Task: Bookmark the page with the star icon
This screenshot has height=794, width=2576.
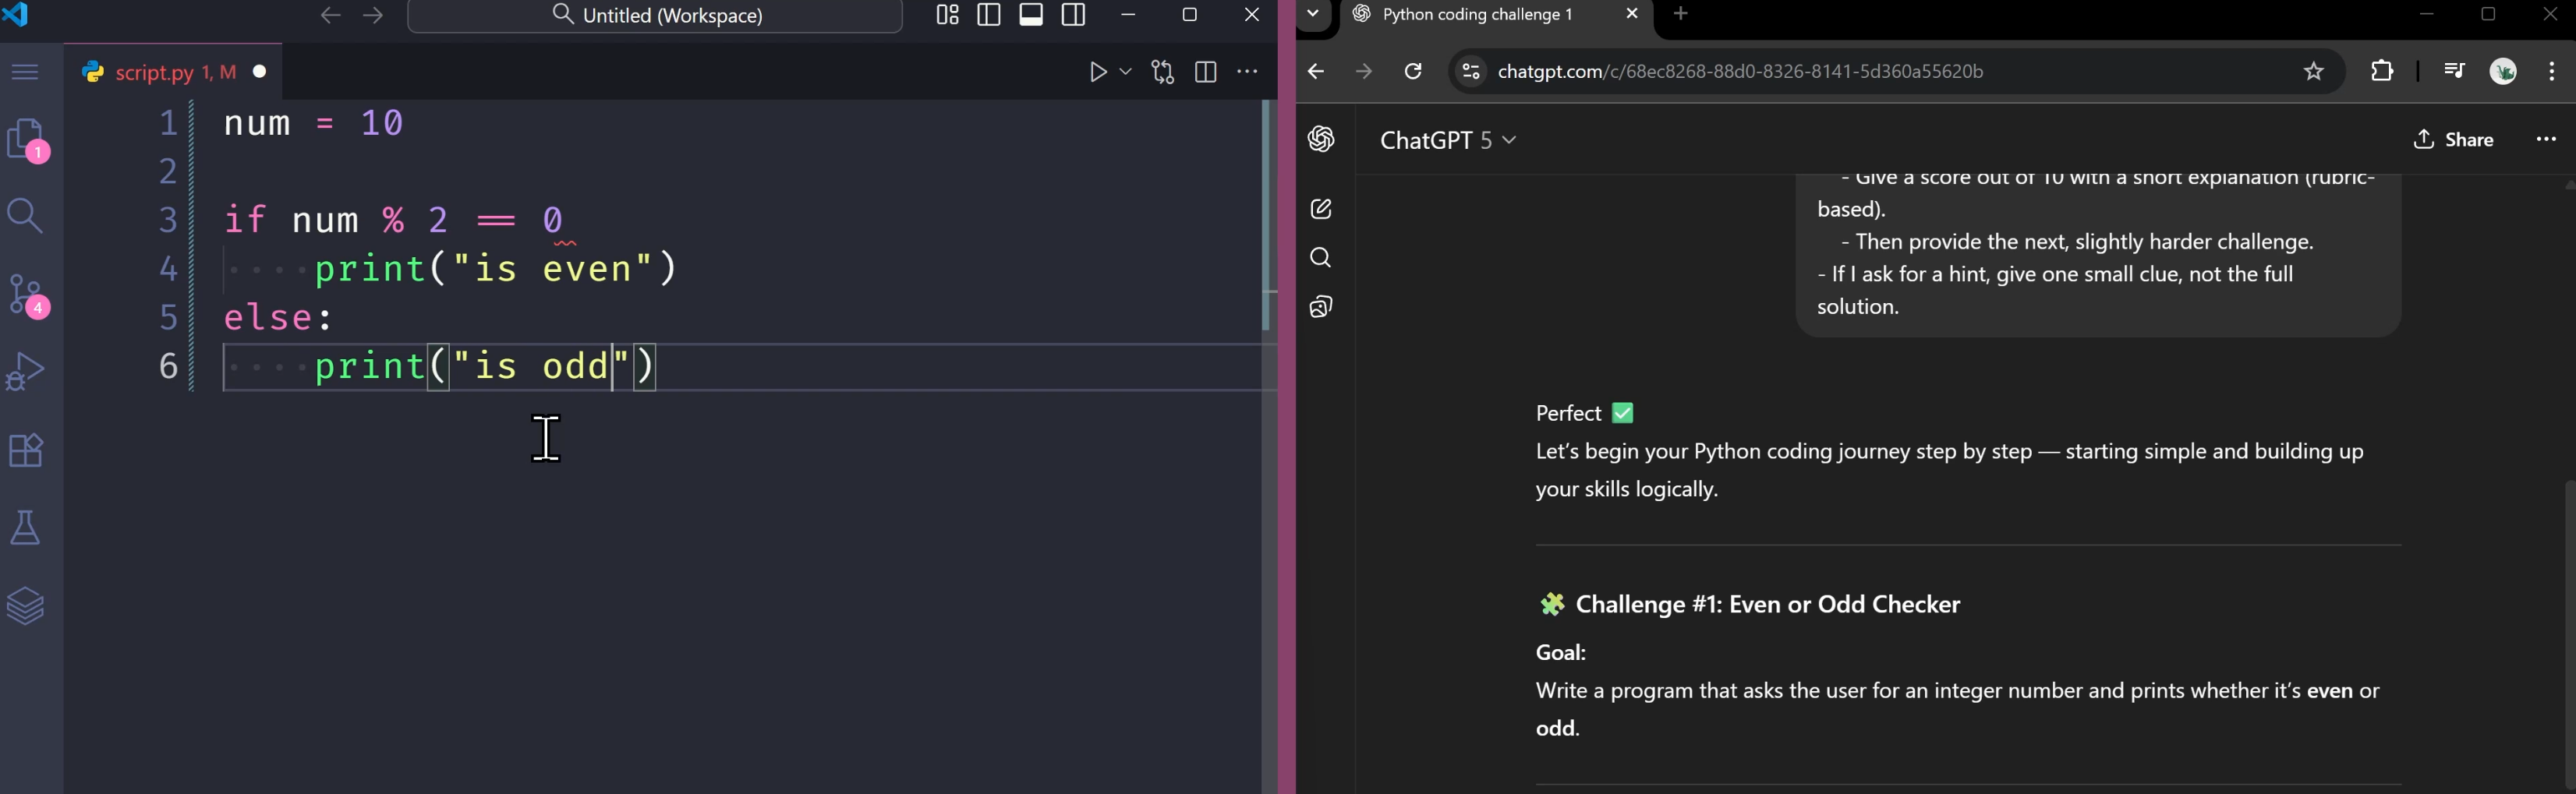Action: tap(2314, 71)
